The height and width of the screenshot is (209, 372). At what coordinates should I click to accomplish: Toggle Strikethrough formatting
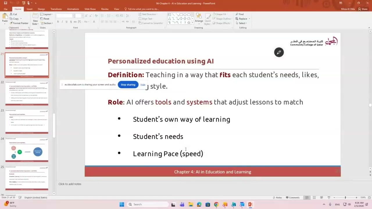(75, 22)
